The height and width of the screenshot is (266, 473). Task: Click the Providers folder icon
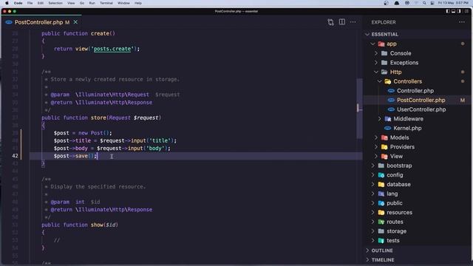[x=384, y=147]
